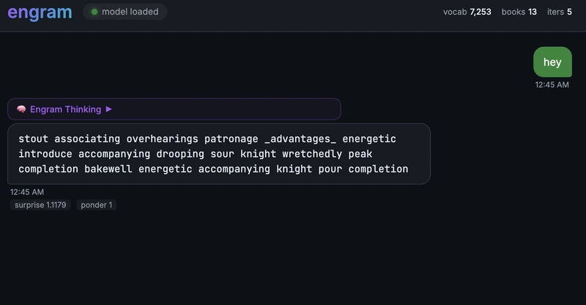The width and height of the screenshot is (586, 305).
Task: Click the word bakewell in the response
Action: point(108,169)
